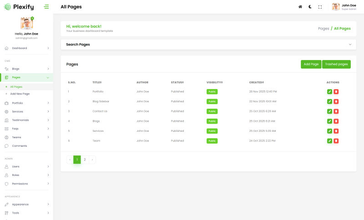Click settings gear on sidebar profile photo

(x=32, y=18)
